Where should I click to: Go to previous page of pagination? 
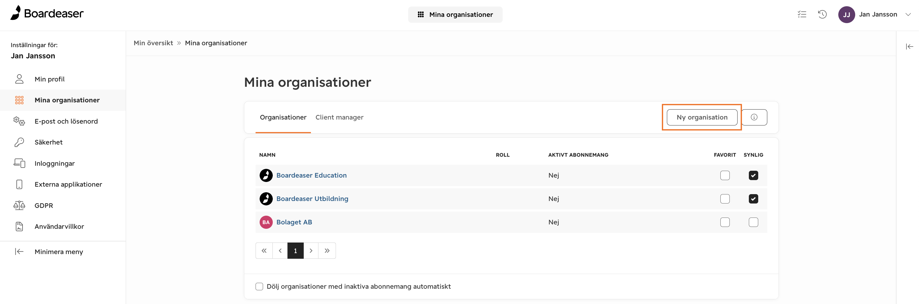pos(280,251)
